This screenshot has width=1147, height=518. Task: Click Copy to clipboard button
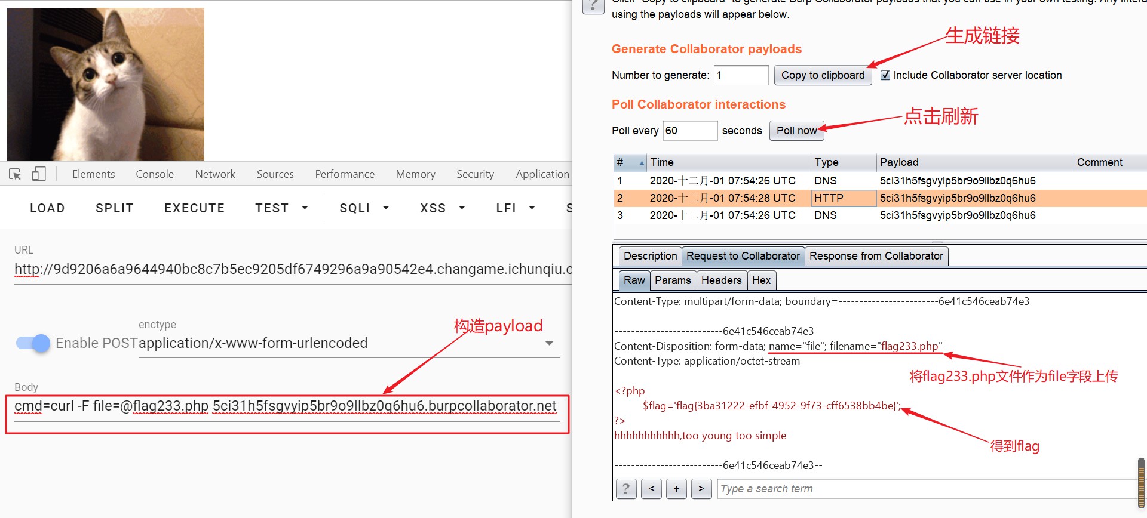point(823,75)
